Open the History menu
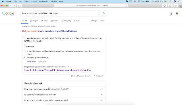This screenshot has width=182, height=105. point(34,1)
